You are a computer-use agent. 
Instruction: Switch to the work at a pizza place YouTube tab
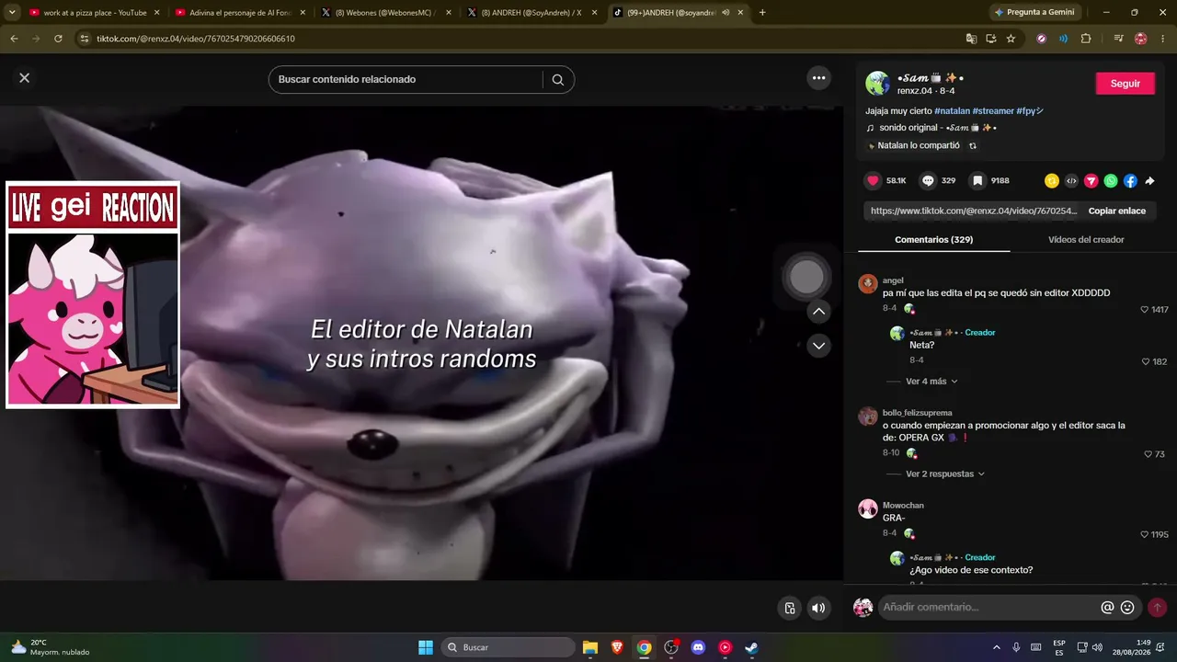pos(95,13)
